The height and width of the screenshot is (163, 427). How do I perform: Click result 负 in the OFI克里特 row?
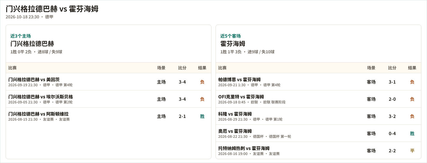click(x=412, y=99)
